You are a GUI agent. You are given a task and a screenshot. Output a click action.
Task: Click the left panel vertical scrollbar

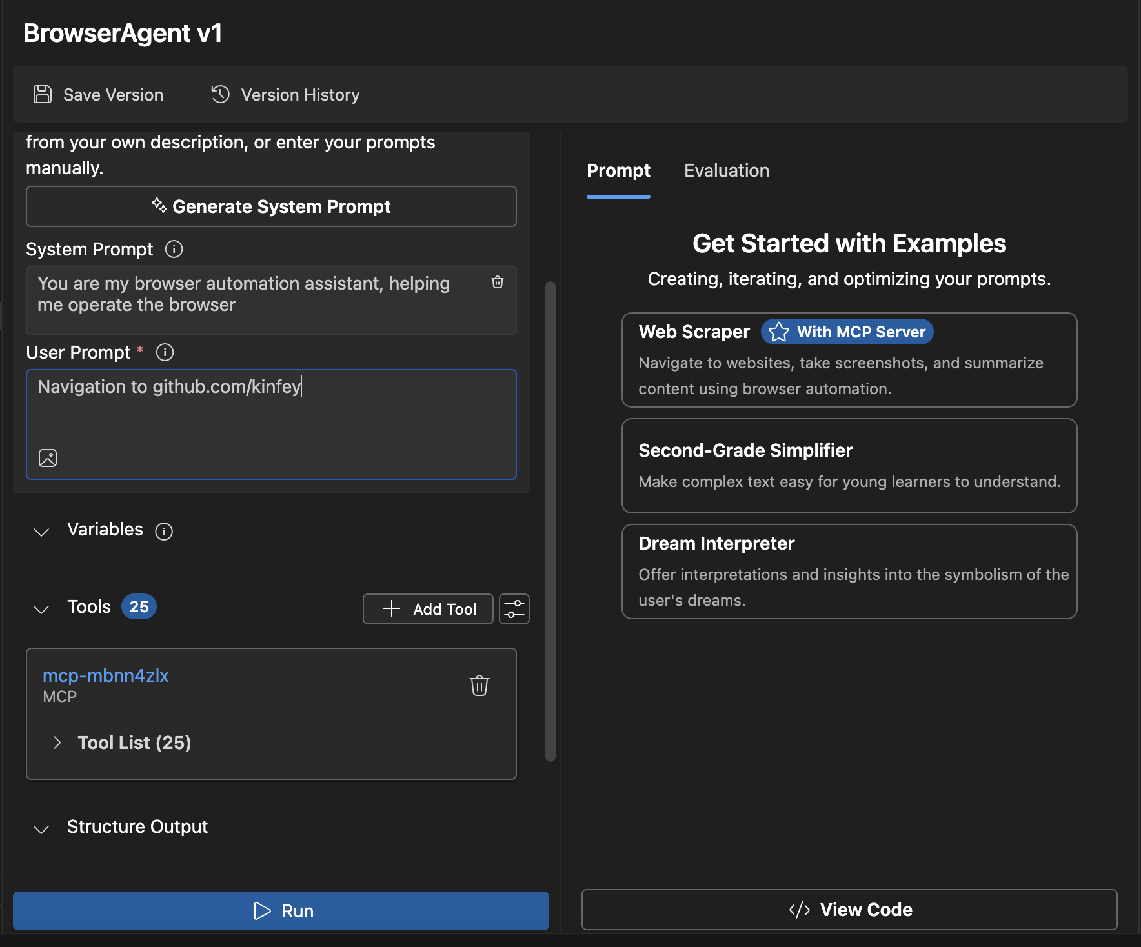[550, 521]
